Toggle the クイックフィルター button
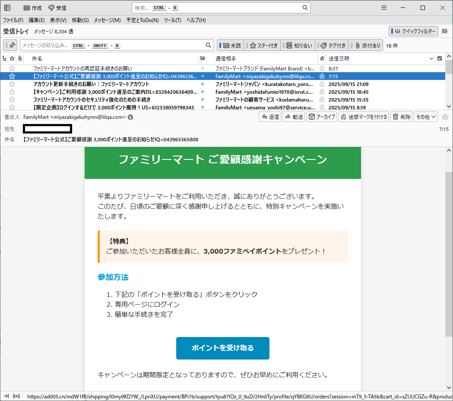 [414, 31]
